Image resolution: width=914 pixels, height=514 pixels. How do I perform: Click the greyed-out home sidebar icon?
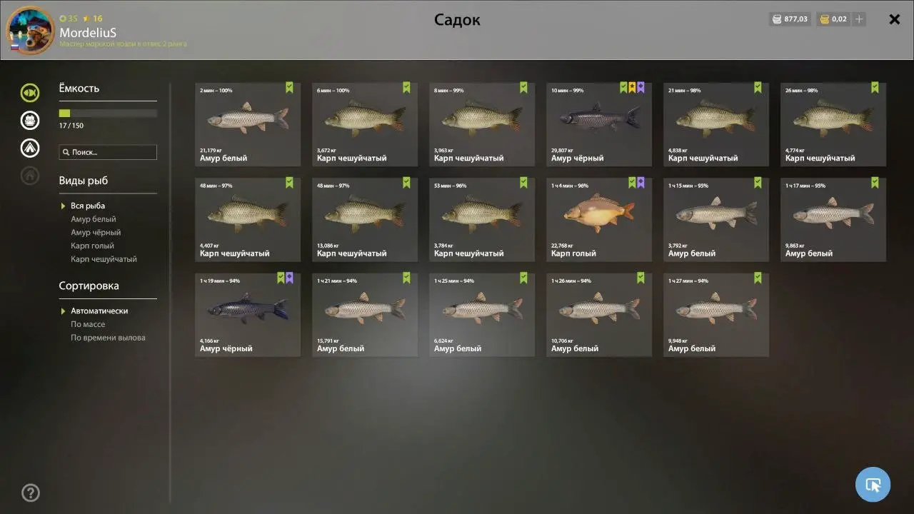(x=30, y=176)
